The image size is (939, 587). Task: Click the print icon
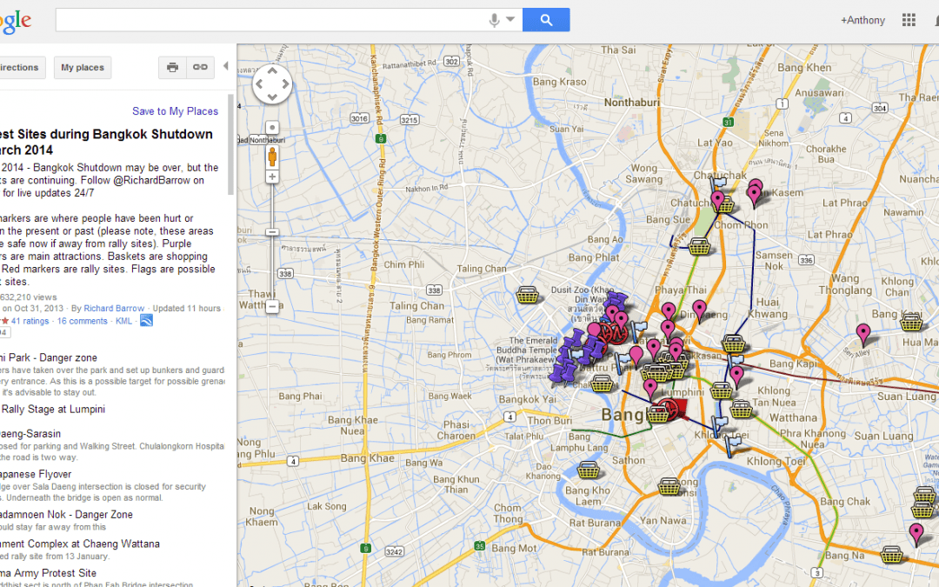click(172, 68)
